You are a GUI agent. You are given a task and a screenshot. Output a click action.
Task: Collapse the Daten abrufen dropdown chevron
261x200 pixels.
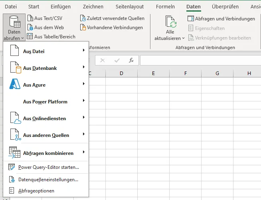[x=23, y=38]
